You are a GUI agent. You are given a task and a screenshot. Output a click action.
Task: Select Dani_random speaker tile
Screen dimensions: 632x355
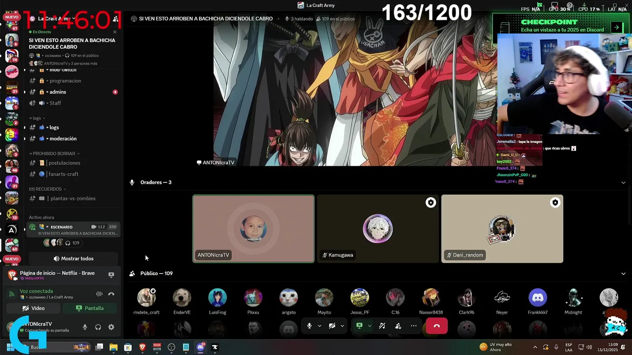[x=502, y=229]
